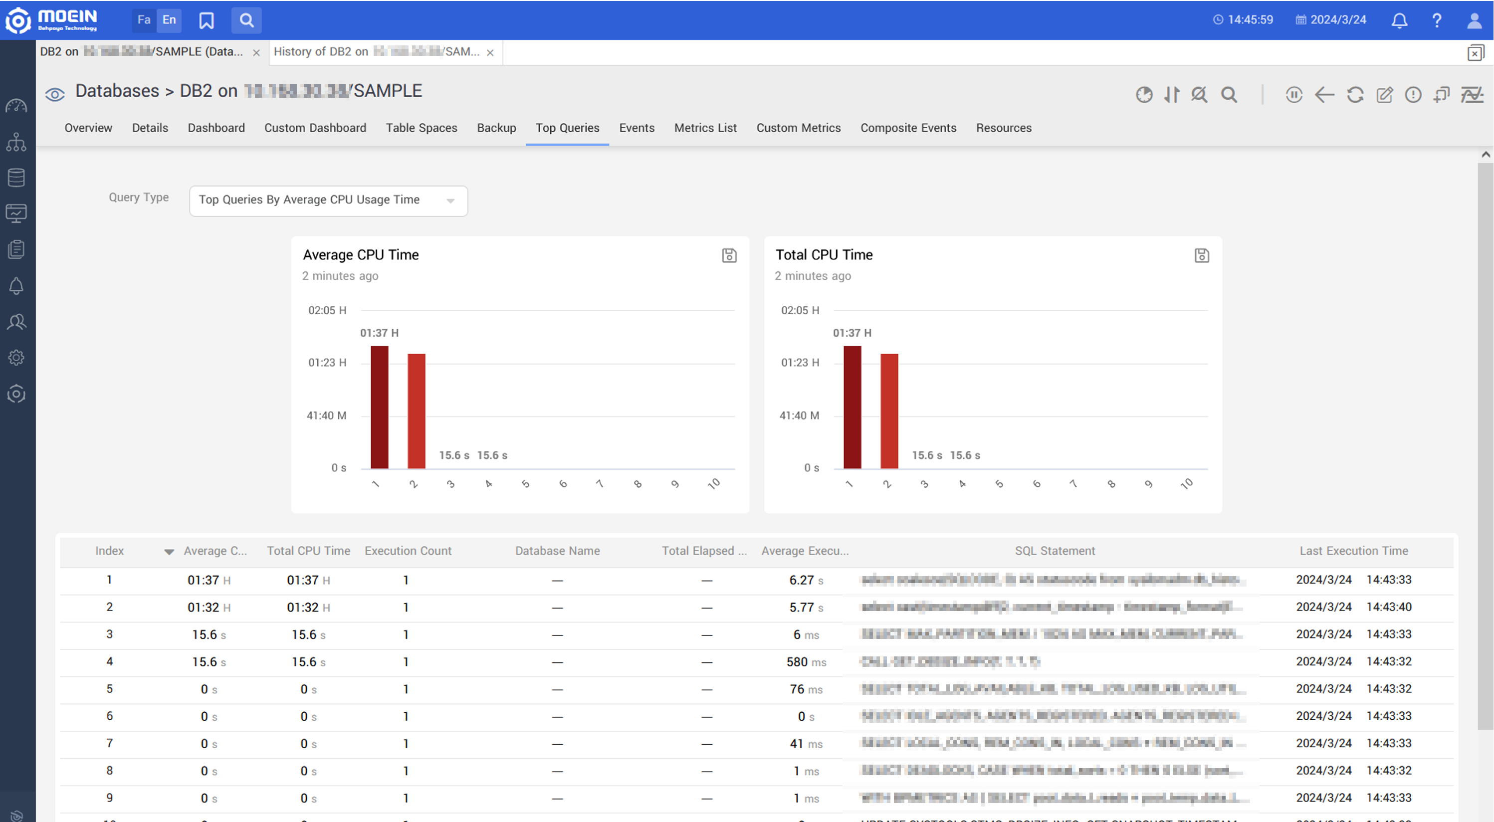
Task: Click Databases breadcrumb link
Action: (117, 91)
